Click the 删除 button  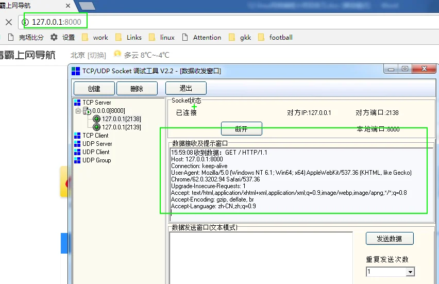(x=137, y=89)
